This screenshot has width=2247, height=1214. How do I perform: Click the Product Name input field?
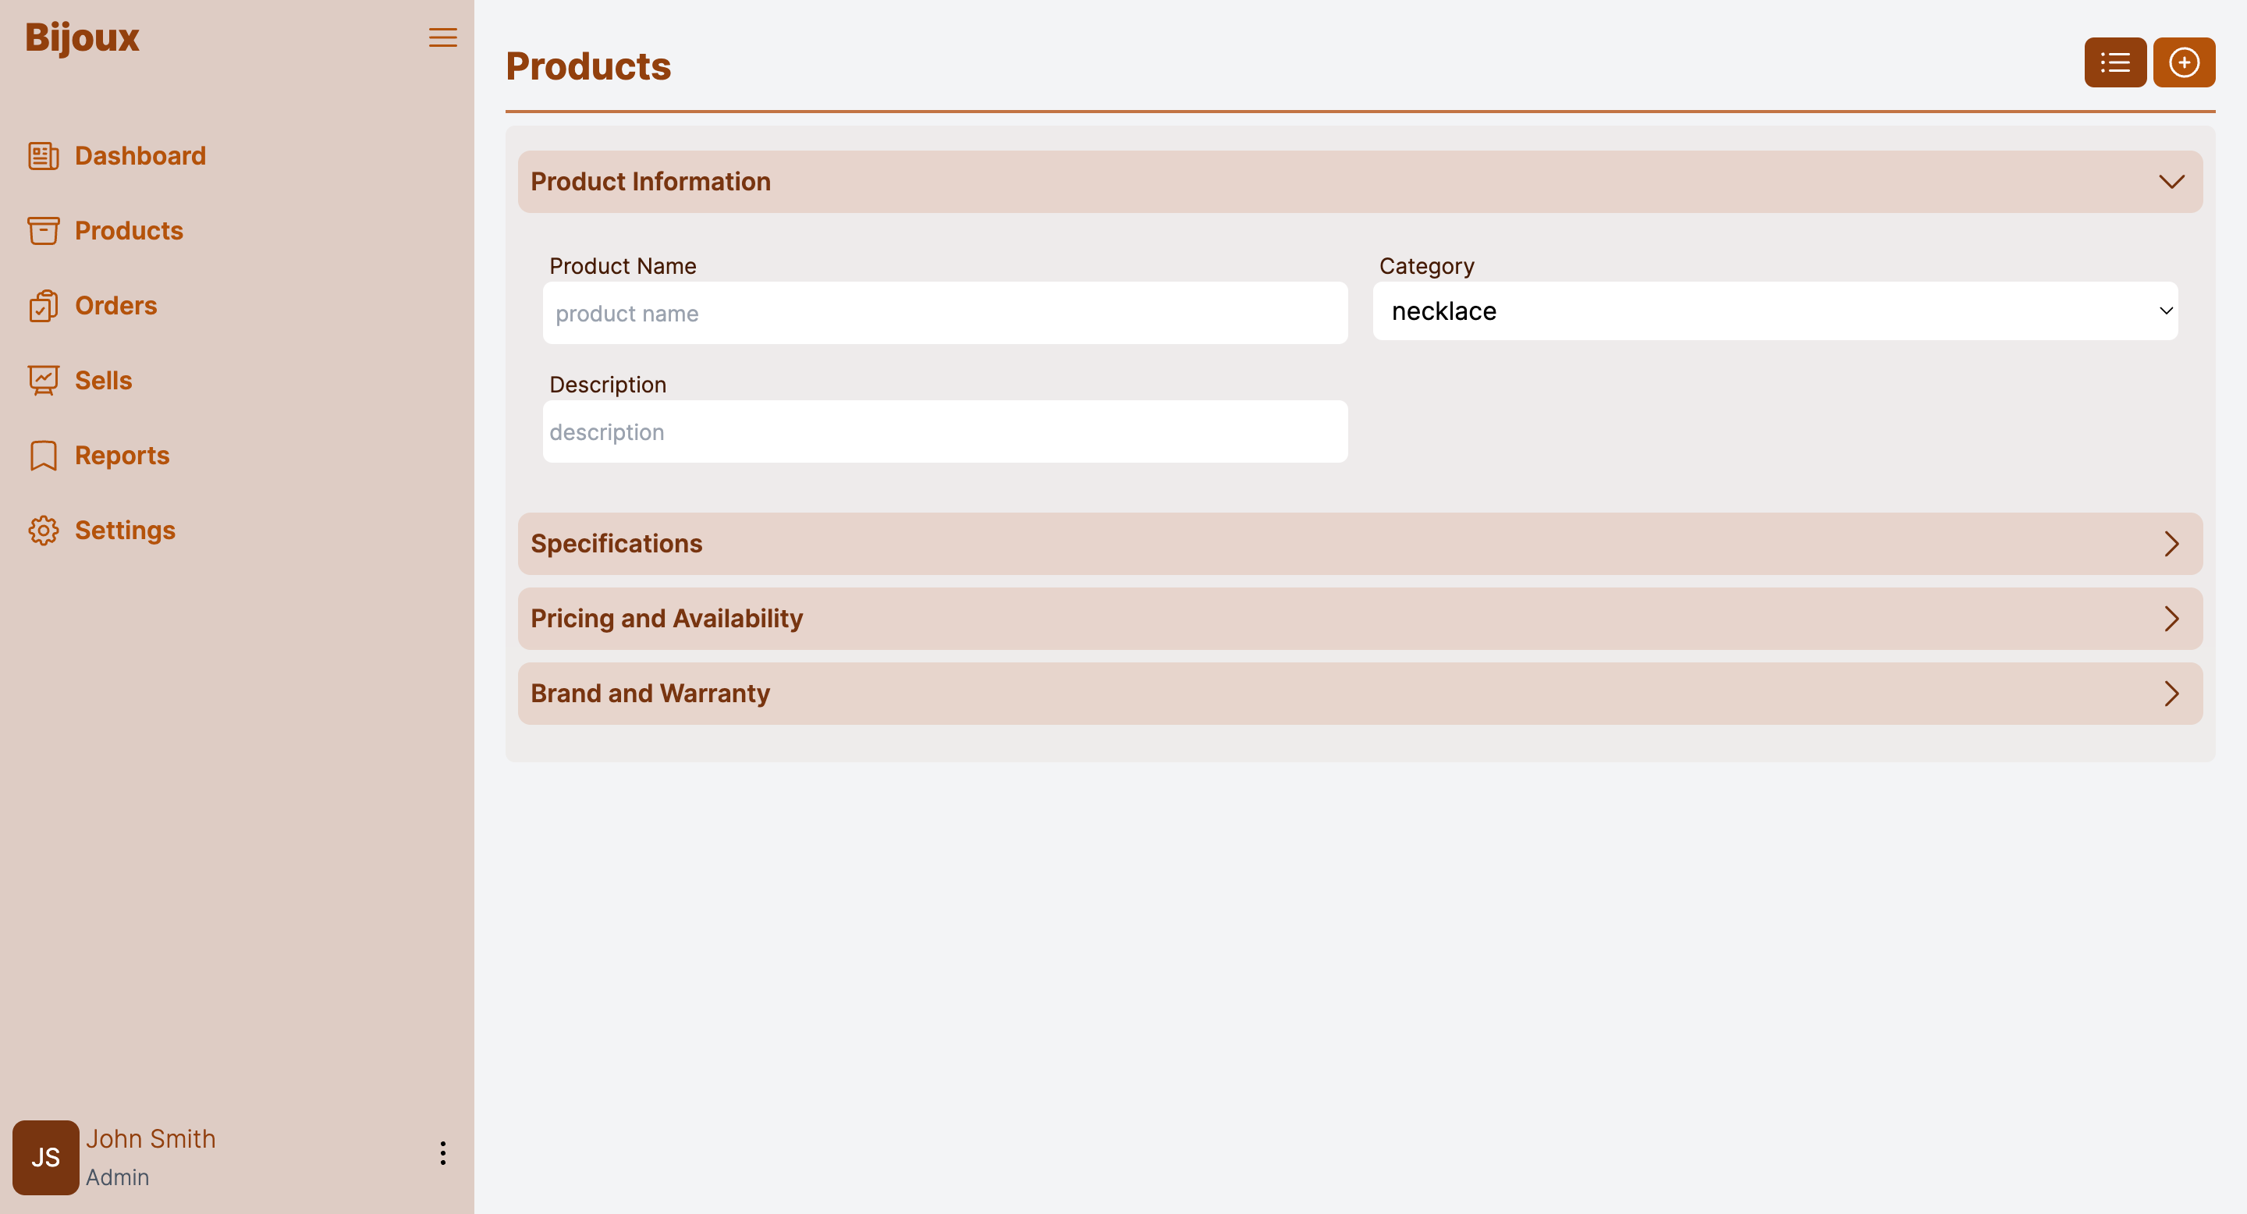point(944,313)
